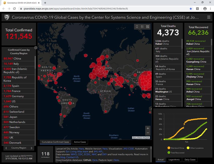Screen dimensions: 214x164
Task: Open the WHO data source link
Action: coord(74,154)
